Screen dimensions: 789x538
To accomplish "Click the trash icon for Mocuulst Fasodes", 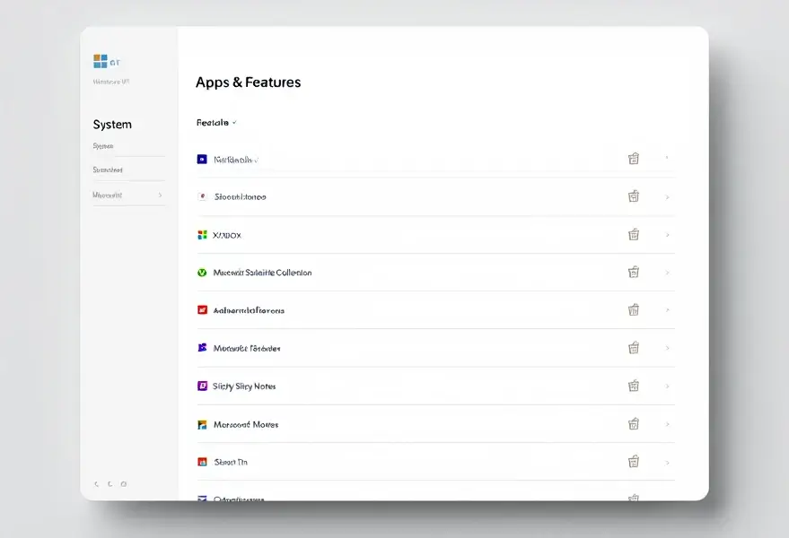I will (634, 347).
